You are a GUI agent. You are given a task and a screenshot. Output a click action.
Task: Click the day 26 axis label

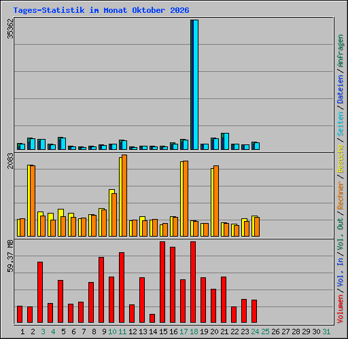click(275, 332)
